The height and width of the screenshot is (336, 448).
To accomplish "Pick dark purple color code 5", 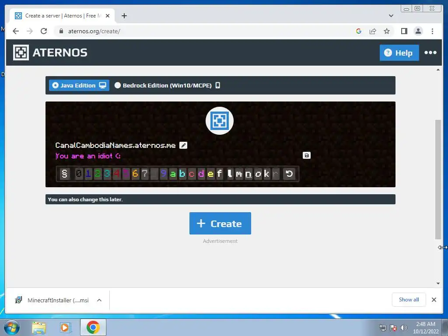I will tap(126, 174).
